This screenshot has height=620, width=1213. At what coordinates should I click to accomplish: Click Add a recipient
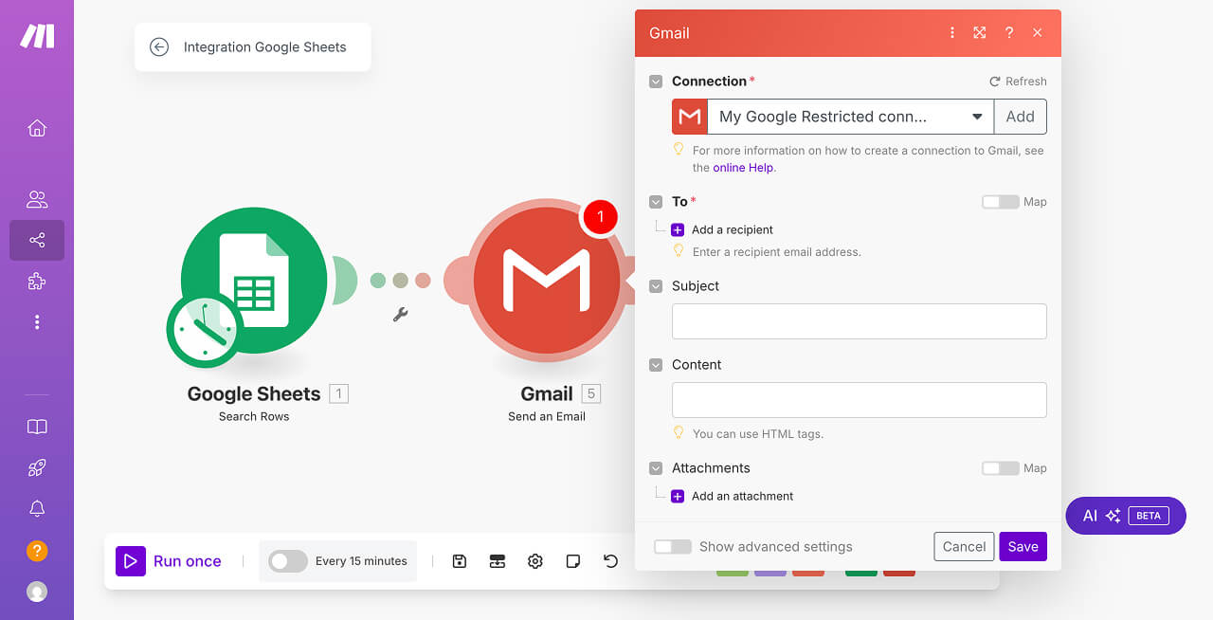tap(722, 230)
